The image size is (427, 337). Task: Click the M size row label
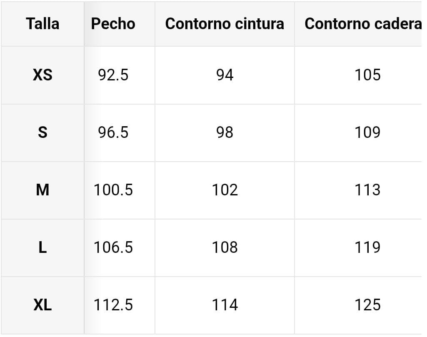pos(42,190)
